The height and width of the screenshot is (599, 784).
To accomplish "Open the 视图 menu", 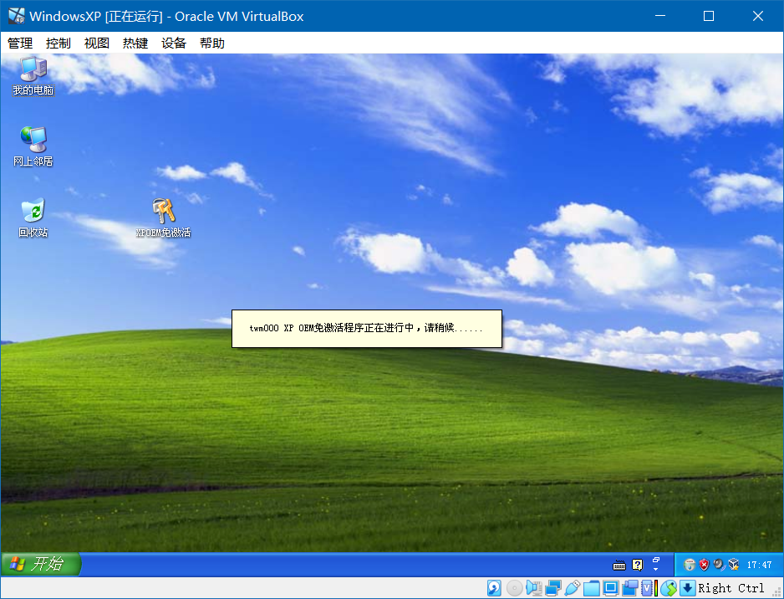I will click(x=96, y=44).
